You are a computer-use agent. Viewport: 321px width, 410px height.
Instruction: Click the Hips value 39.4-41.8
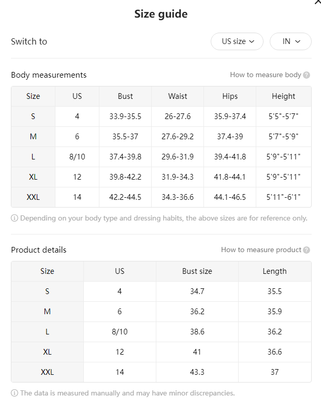[230, 157]
